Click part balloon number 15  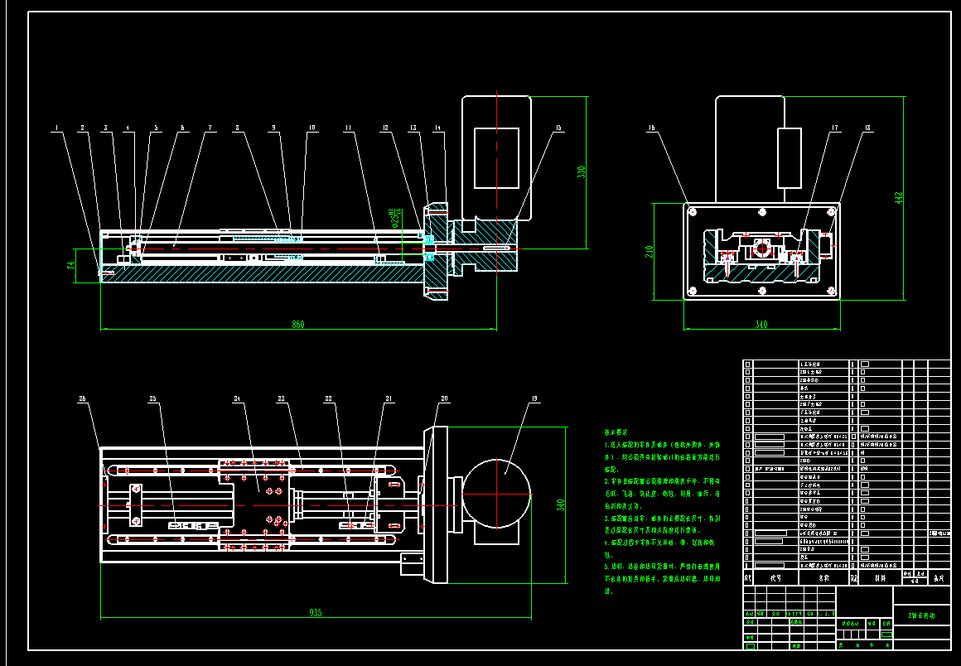(x=558, y=128)
